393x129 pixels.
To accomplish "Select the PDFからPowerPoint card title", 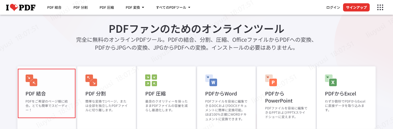I will [x=279, y=97].
